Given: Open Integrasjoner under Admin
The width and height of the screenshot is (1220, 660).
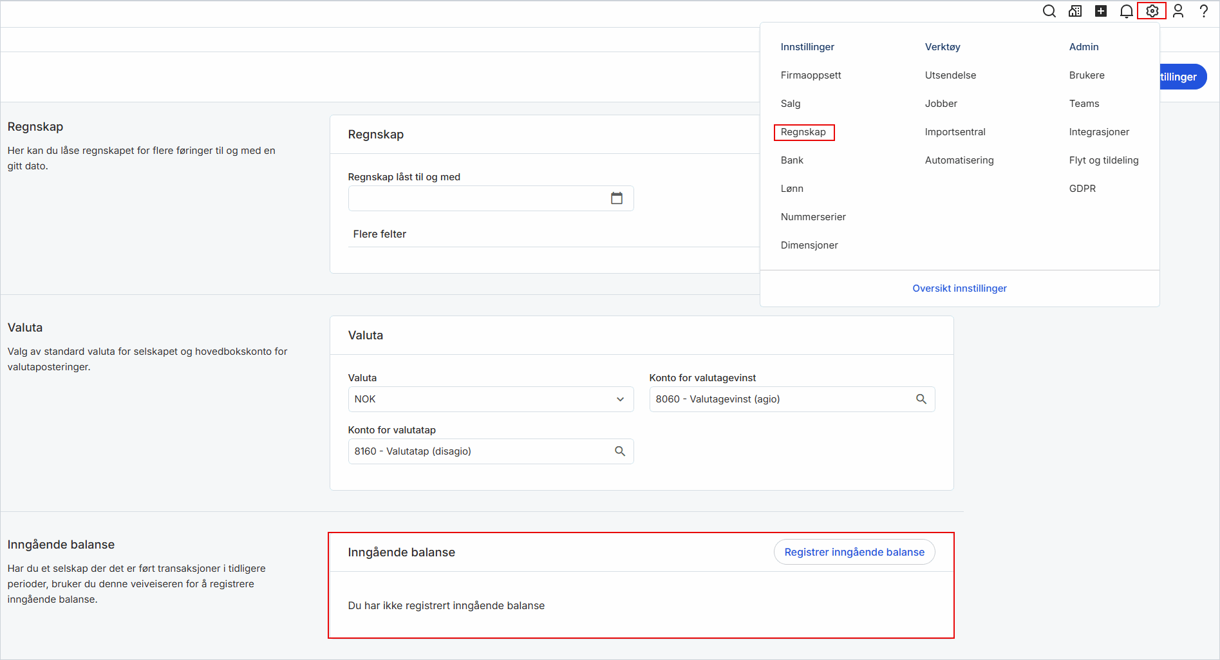Looking at the screenshot, I should 1099,132.
